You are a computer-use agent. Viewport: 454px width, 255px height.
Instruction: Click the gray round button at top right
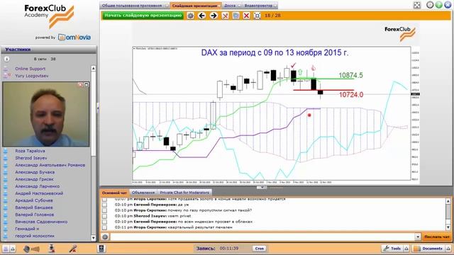click(x=430, y=5)
